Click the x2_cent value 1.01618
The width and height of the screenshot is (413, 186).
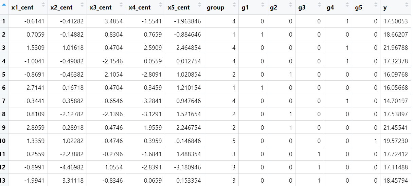click(73, 48)
